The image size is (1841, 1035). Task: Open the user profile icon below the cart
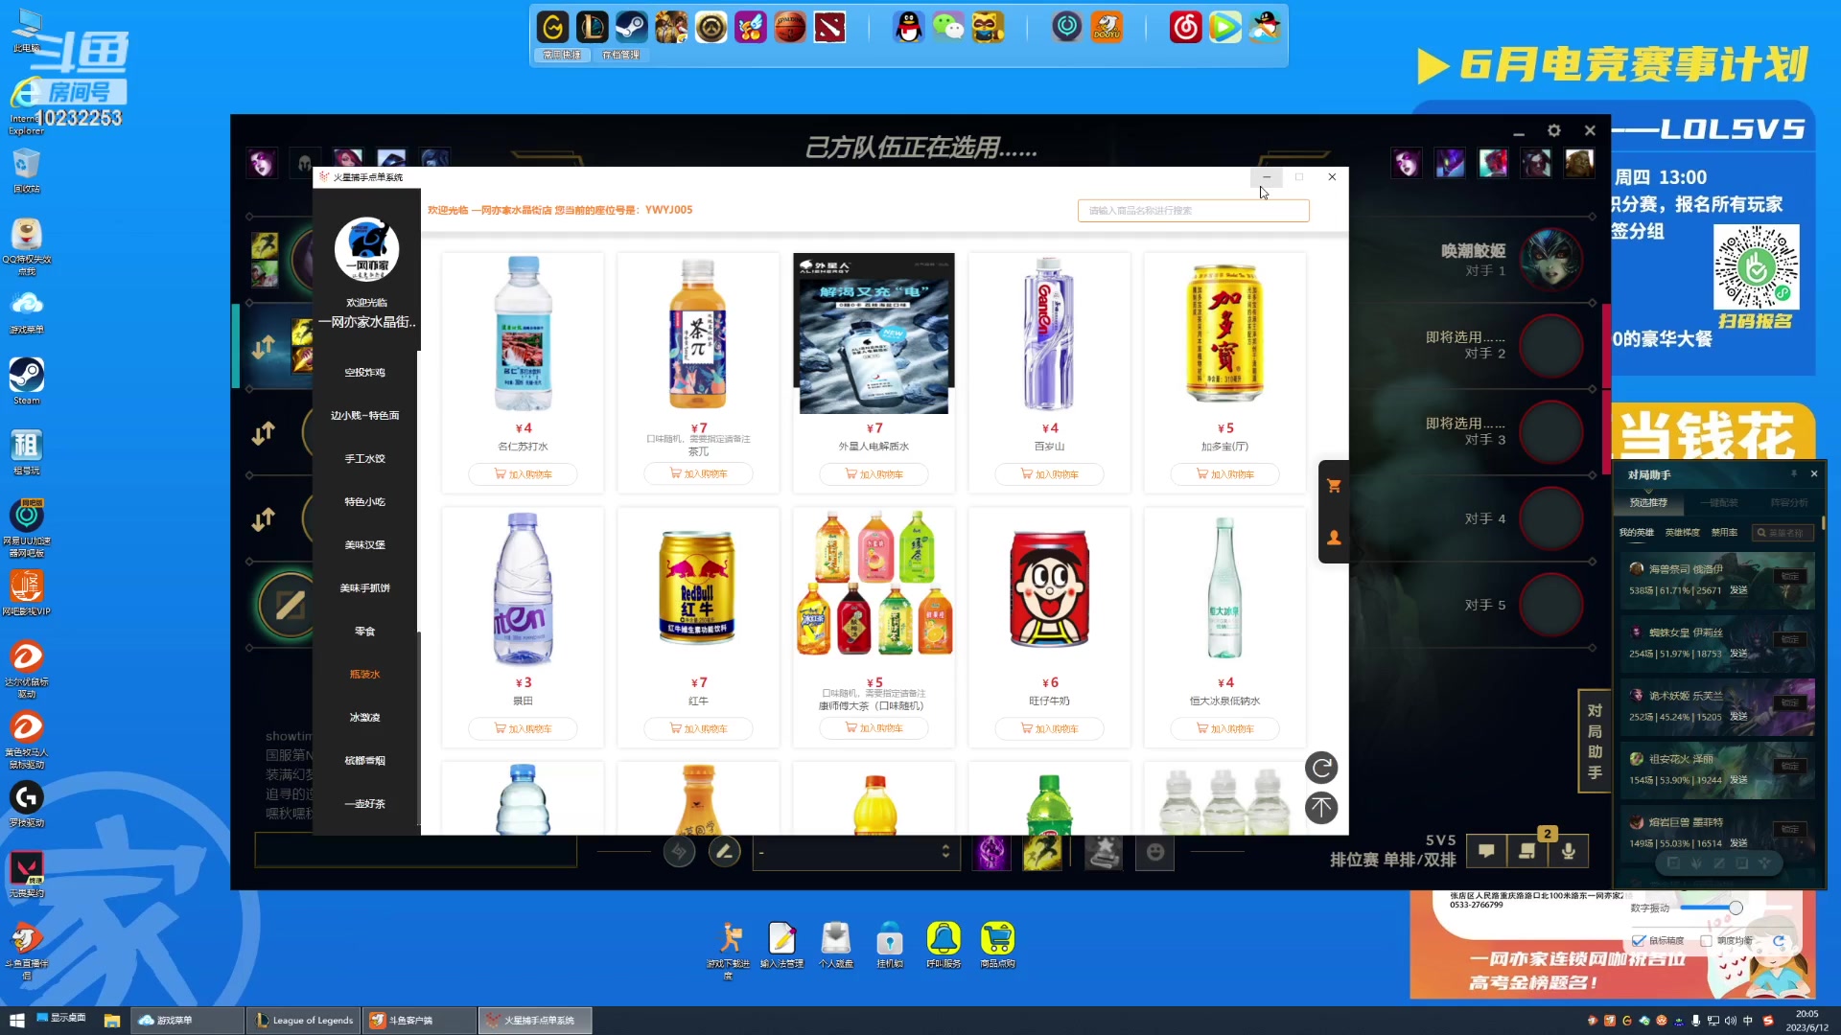click(x=1333, y=538)
